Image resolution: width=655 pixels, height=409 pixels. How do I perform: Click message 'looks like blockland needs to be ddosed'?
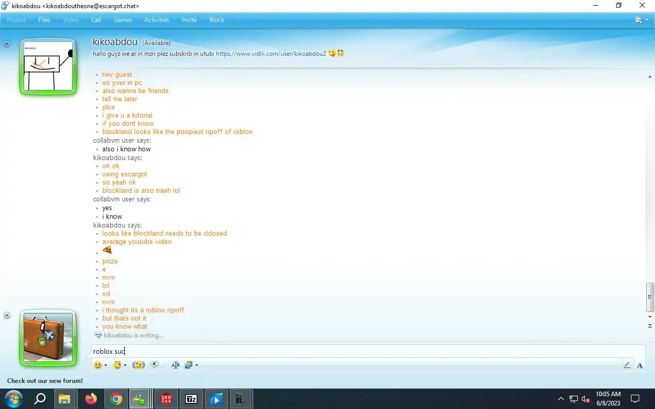[165, 234]
